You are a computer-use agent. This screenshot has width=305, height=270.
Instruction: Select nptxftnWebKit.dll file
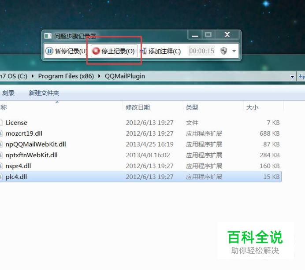pyautogui.click(x=31, y=155)
